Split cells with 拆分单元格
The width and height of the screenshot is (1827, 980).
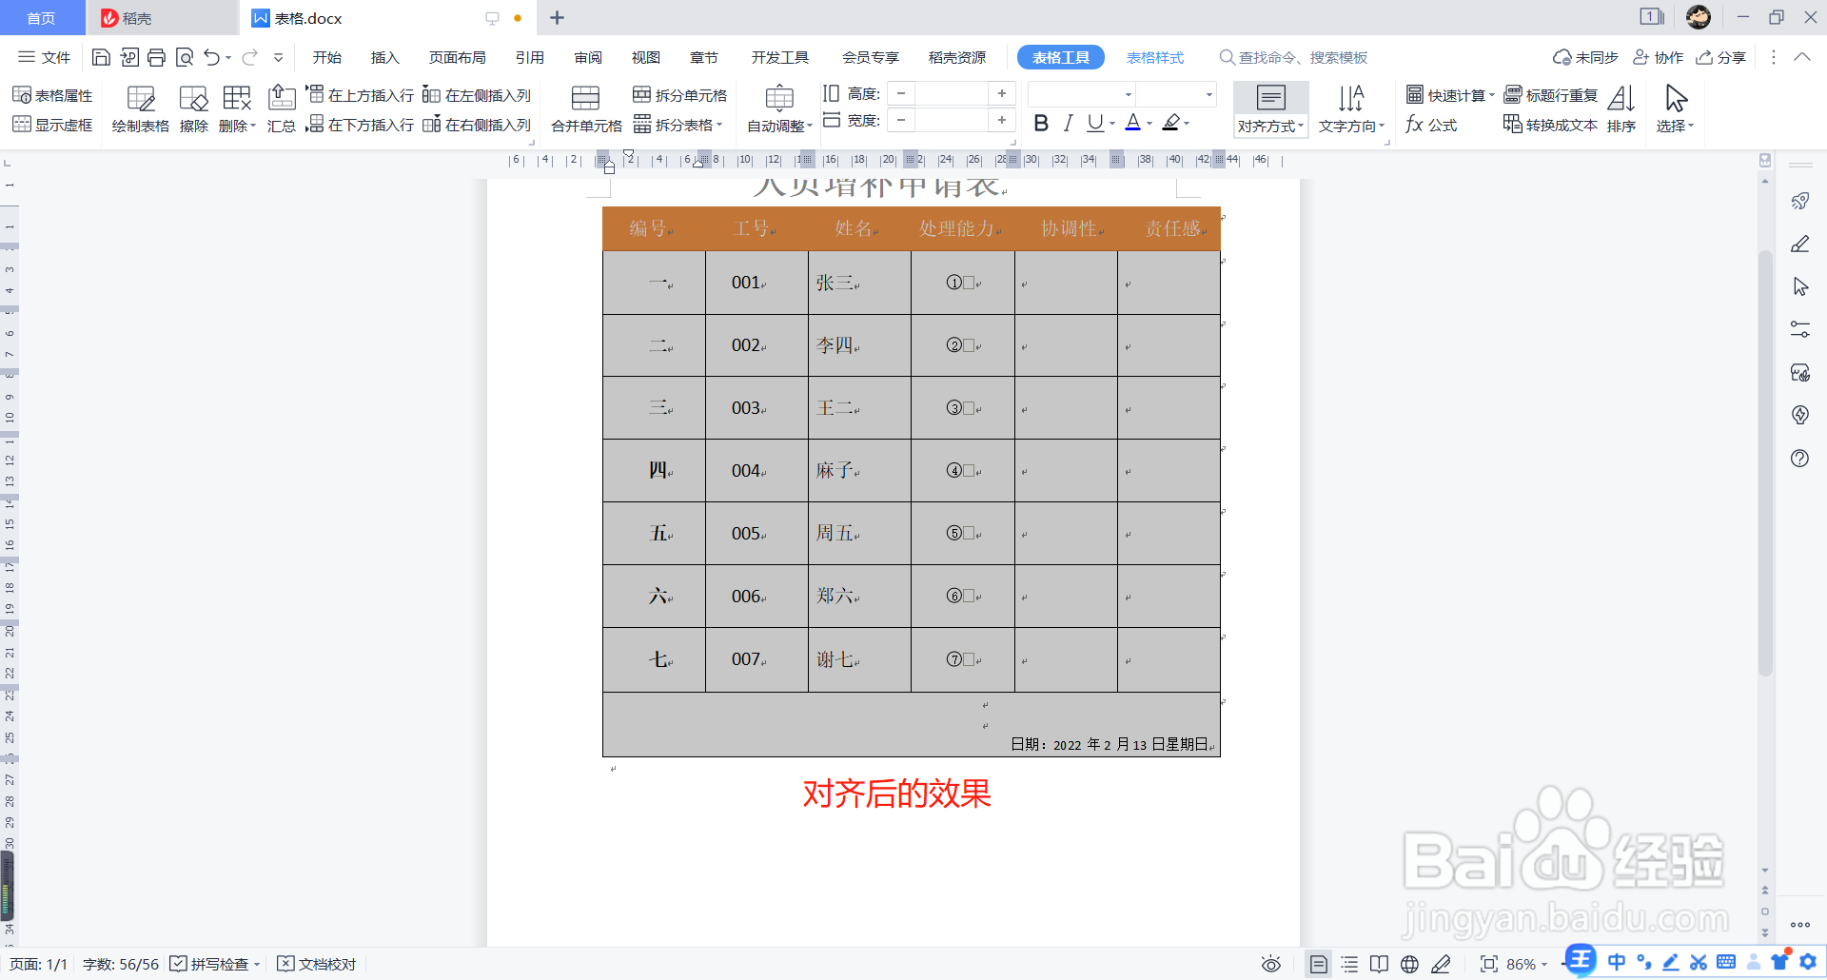pos(679,94)
